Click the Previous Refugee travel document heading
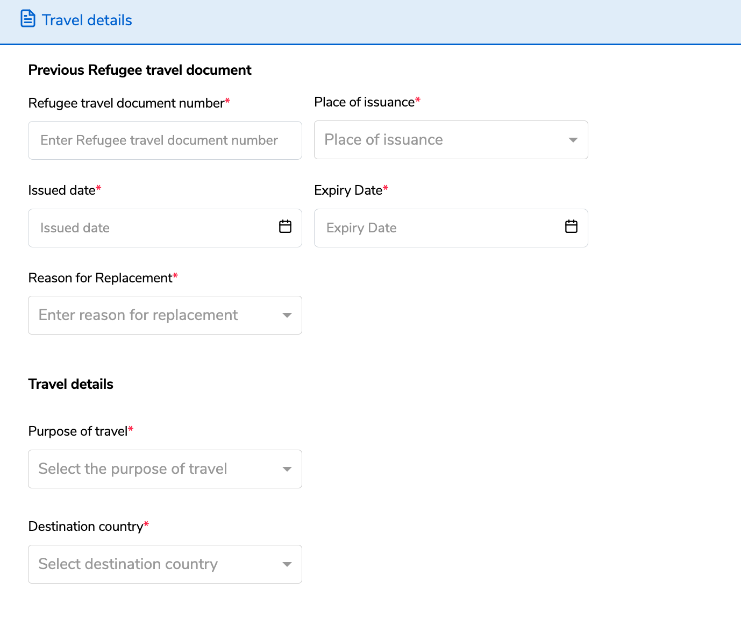741x625 pixels. (140, 70)
